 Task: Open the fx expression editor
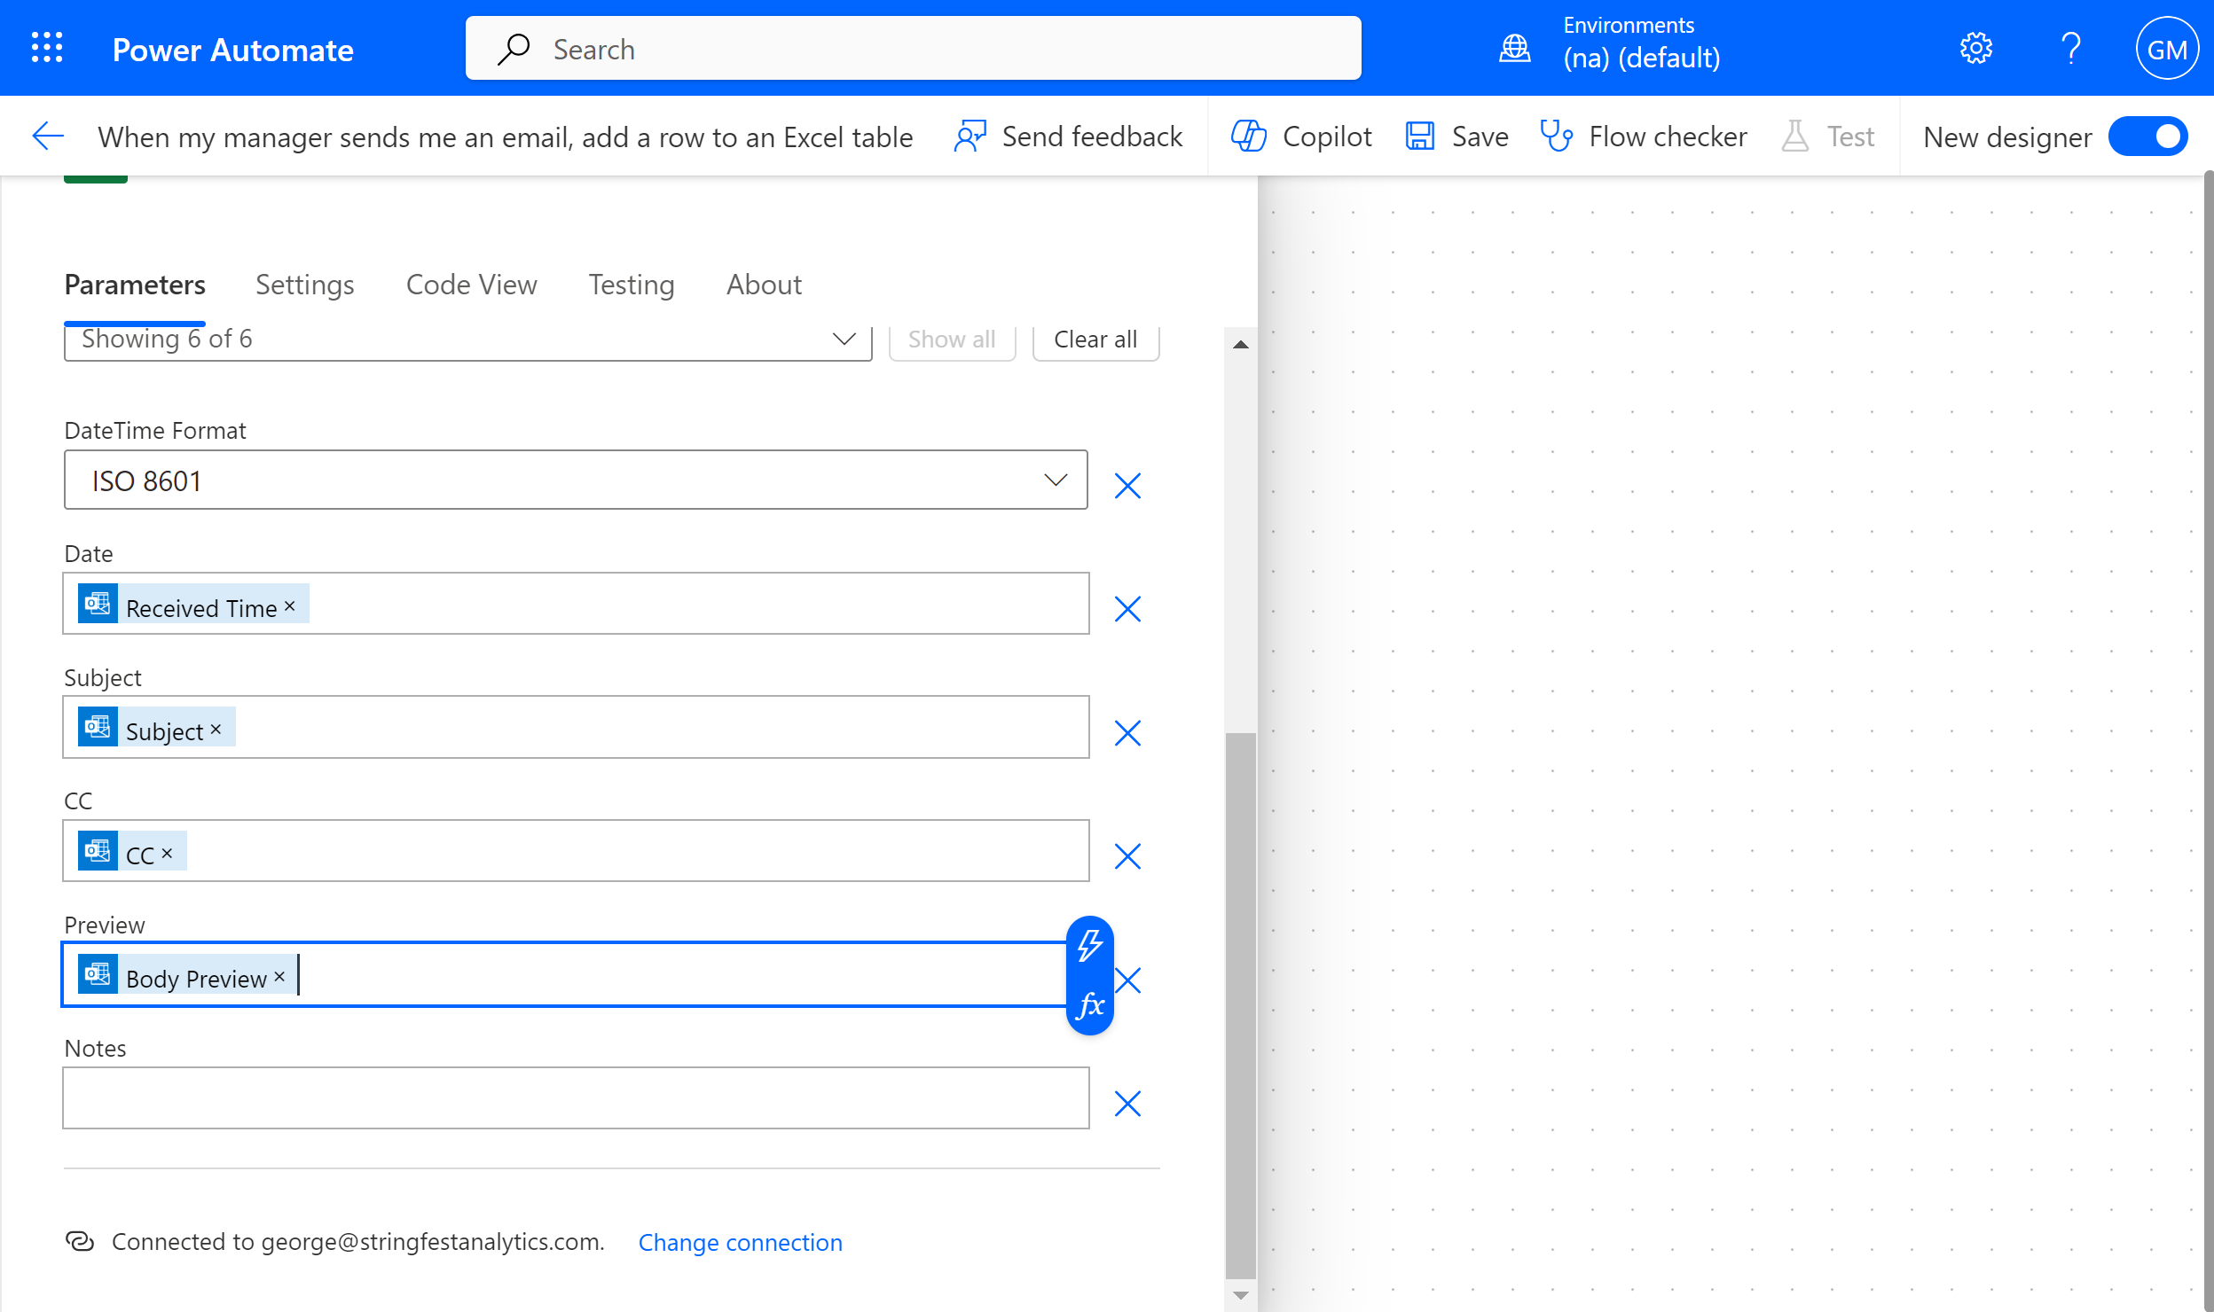1090,1005
